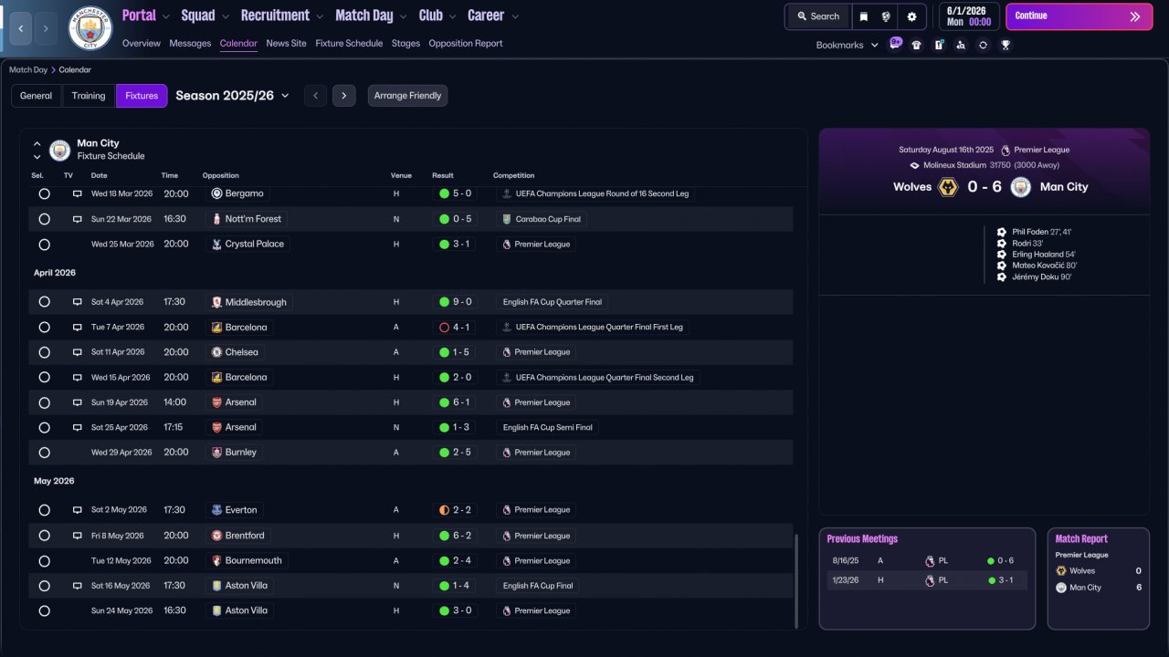Viewport: 1169px width, 657px height.
Task: Click the fixture list vertical scrollbar
Action: tap(796, 580)
